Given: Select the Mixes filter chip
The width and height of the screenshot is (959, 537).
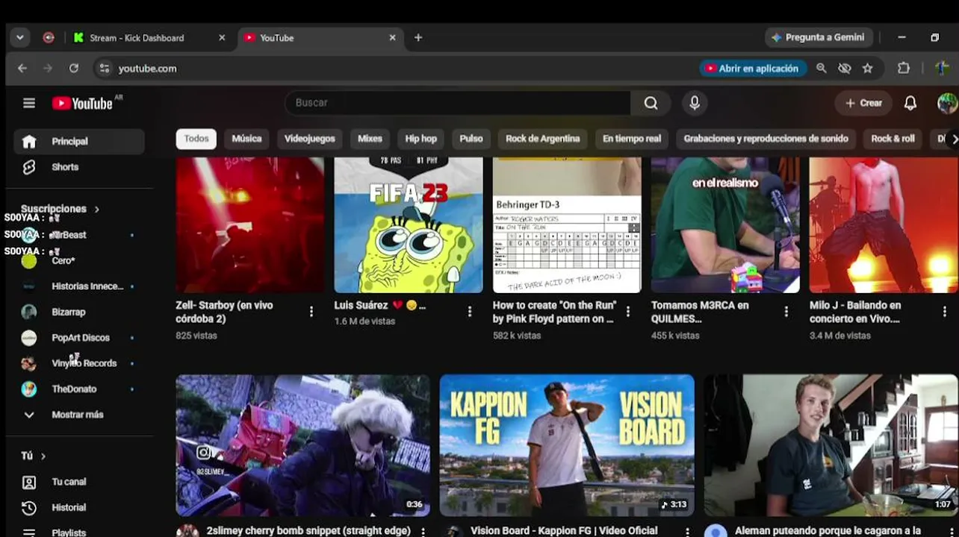Looking at the screenshot, I should (370, 139).
